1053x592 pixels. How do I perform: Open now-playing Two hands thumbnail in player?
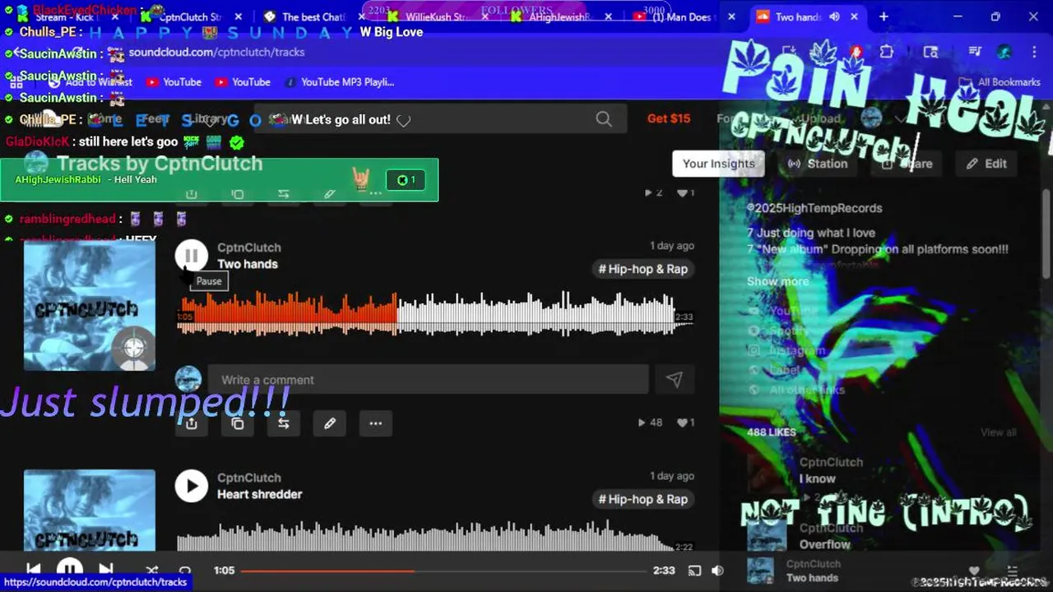coord(760,571)
